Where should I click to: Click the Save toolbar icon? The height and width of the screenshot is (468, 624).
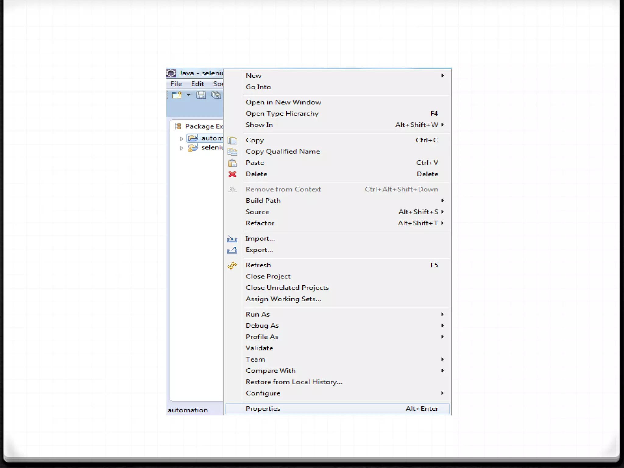201,95
